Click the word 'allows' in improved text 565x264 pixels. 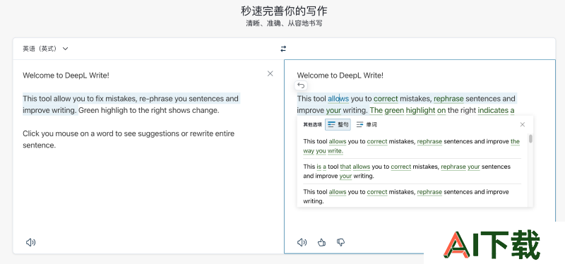(x=338, y=99)
